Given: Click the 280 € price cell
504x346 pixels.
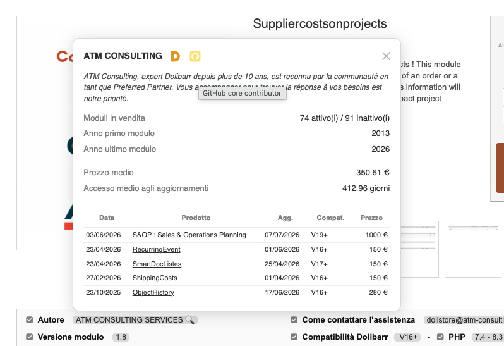Looking at the screenshot, I should click(x=378, y=292).
